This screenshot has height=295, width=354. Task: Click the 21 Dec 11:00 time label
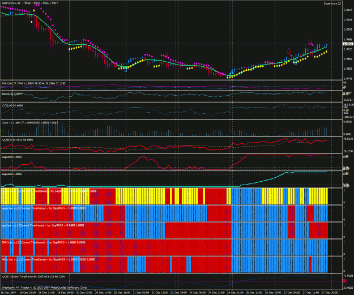tap(160, 293)
